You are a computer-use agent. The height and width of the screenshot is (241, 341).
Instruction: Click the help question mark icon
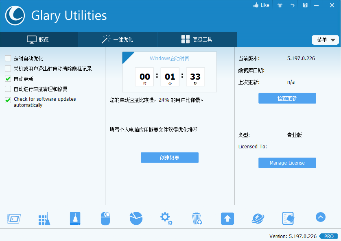tap(305, 5)
